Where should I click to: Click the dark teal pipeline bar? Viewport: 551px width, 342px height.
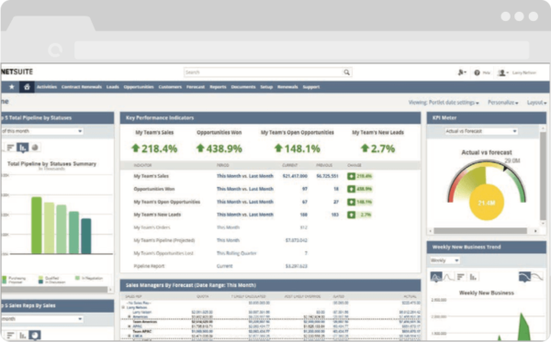tap(86, 236)
